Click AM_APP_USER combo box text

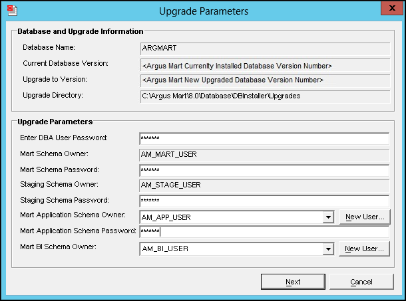tap(166, 217)
